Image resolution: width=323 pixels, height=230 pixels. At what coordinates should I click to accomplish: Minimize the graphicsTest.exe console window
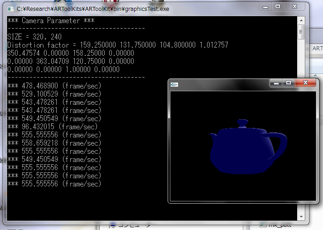pos(265,7)
